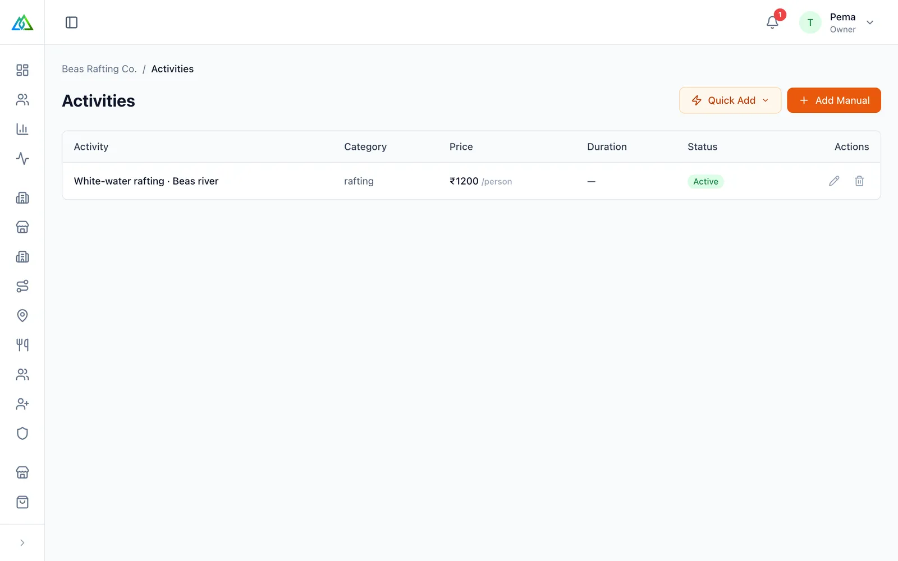Select the activity pulse icon in sidebar

[22, 158]
